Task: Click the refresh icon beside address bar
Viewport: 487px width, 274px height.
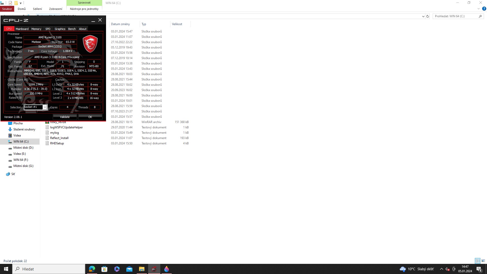Action: tap(428, 16)
